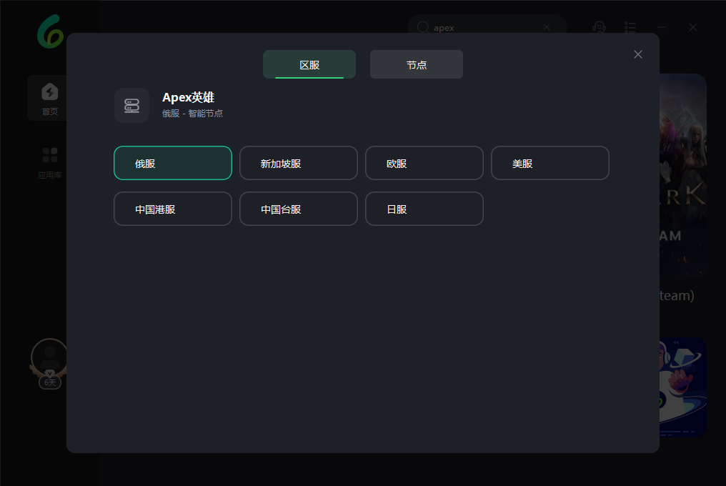Click the 俄服 - 智能节点 subtitle
The width and height of the screenshot is (726, 486).
tap(192, 114)
